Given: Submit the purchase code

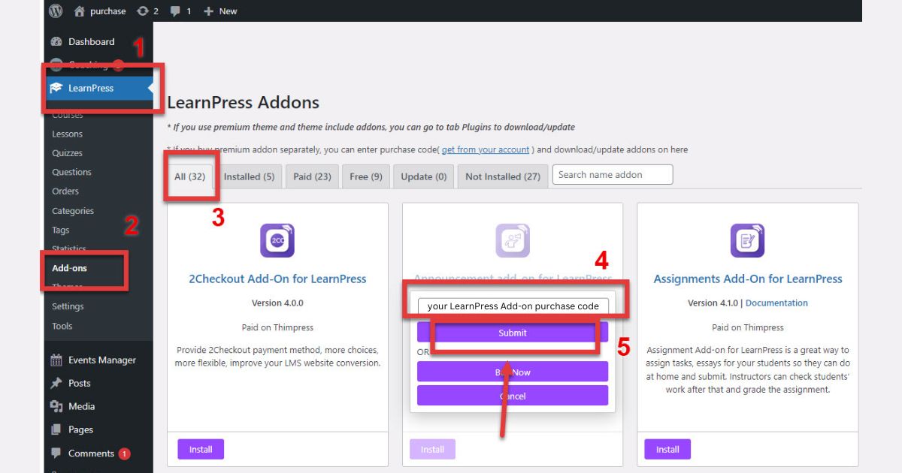Looking at the screenshot, I should pyautogui.click(x=513, y=333).
